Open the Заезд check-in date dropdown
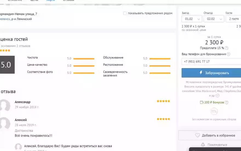The height and width of the screenshot is (151, 241). coord(192,19)
